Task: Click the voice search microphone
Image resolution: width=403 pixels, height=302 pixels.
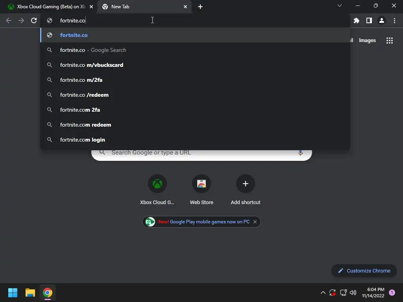Action: pyautogui.click(x=300, y=153)
